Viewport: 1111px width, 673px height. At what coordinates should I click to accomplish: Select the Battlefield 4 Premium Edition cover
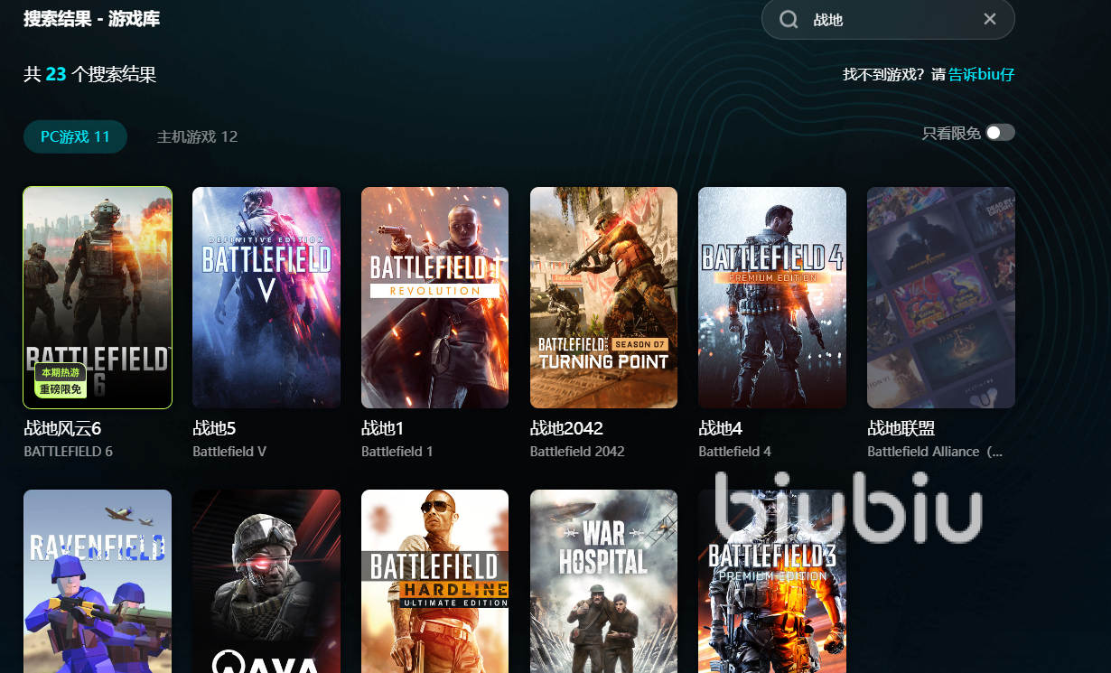772,297
